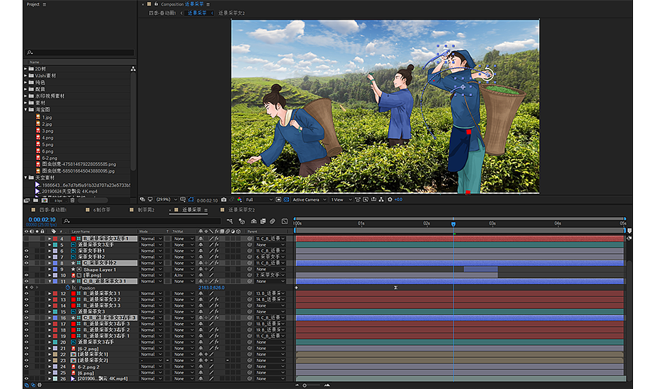Viewport: 657px width, 389px height.
Task: Expand or collapse the Layer Switches pane
Action: point(26,385)
